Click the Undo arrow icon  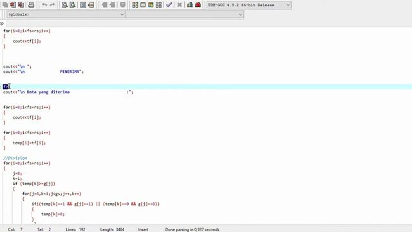coord(44,5)
